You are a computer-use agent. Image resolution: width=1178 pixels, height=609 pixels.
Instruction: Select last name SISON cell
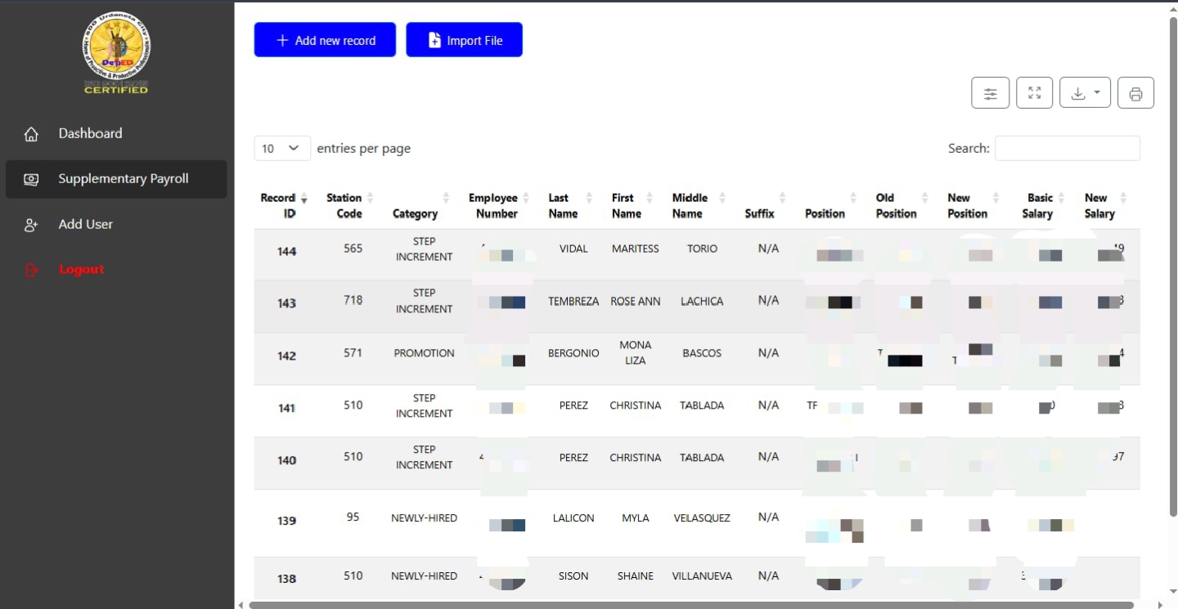tap(573, 575)
